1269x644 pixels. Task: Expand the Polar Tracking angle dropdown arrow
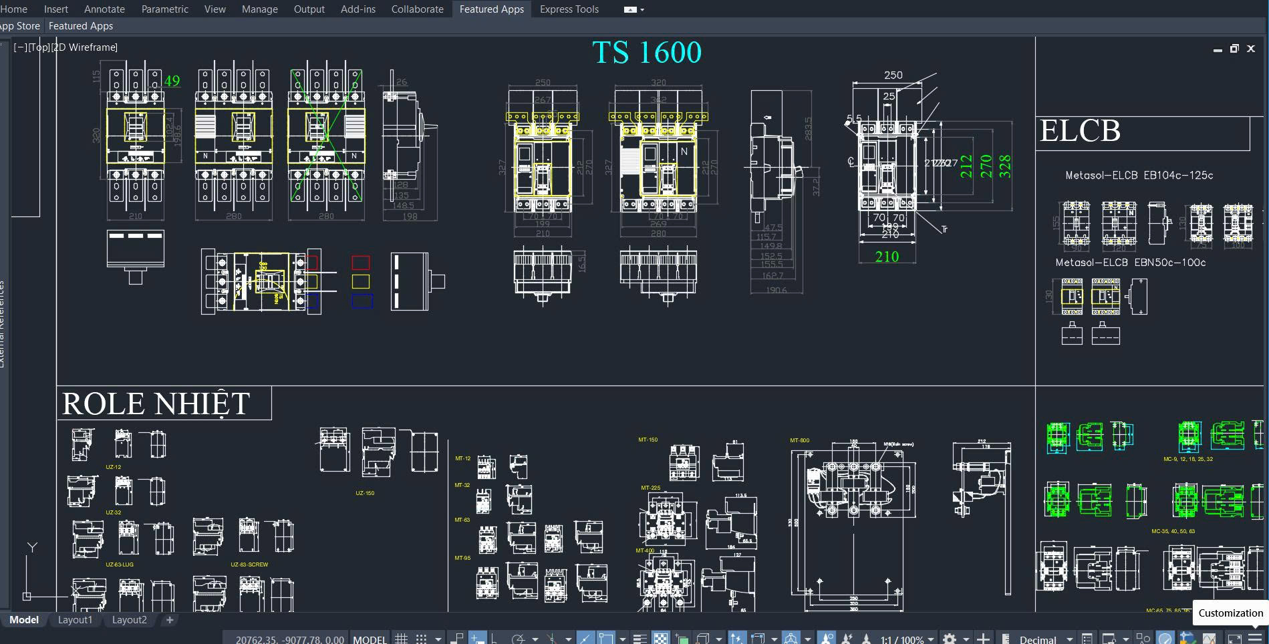pyautogui.click(x=535, y=639)
